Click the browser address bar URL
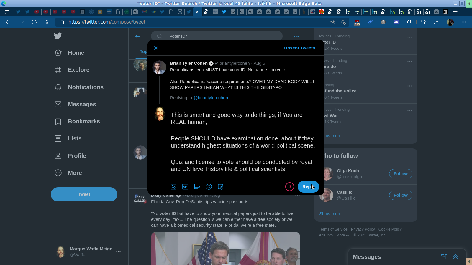This screenshot has width=472, height=265. (x=107, y=22)
